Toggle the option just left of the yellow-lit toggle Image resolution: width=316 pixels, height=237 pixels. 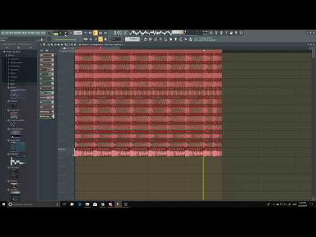click(90, 33)
